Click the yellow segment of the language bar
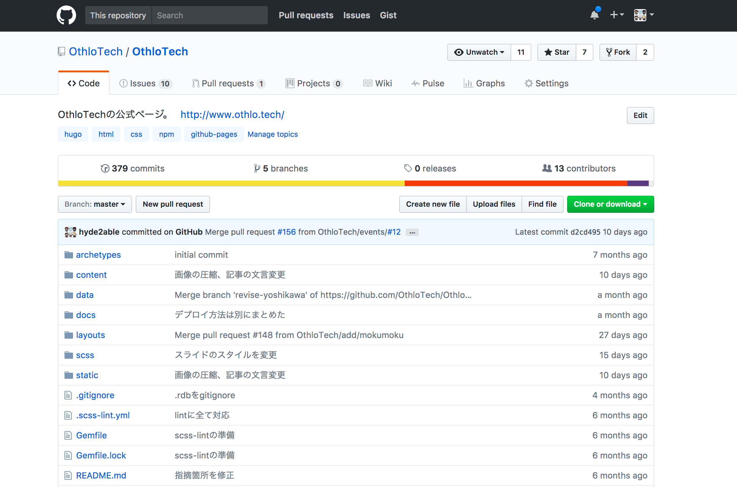 tap(231, 183)
